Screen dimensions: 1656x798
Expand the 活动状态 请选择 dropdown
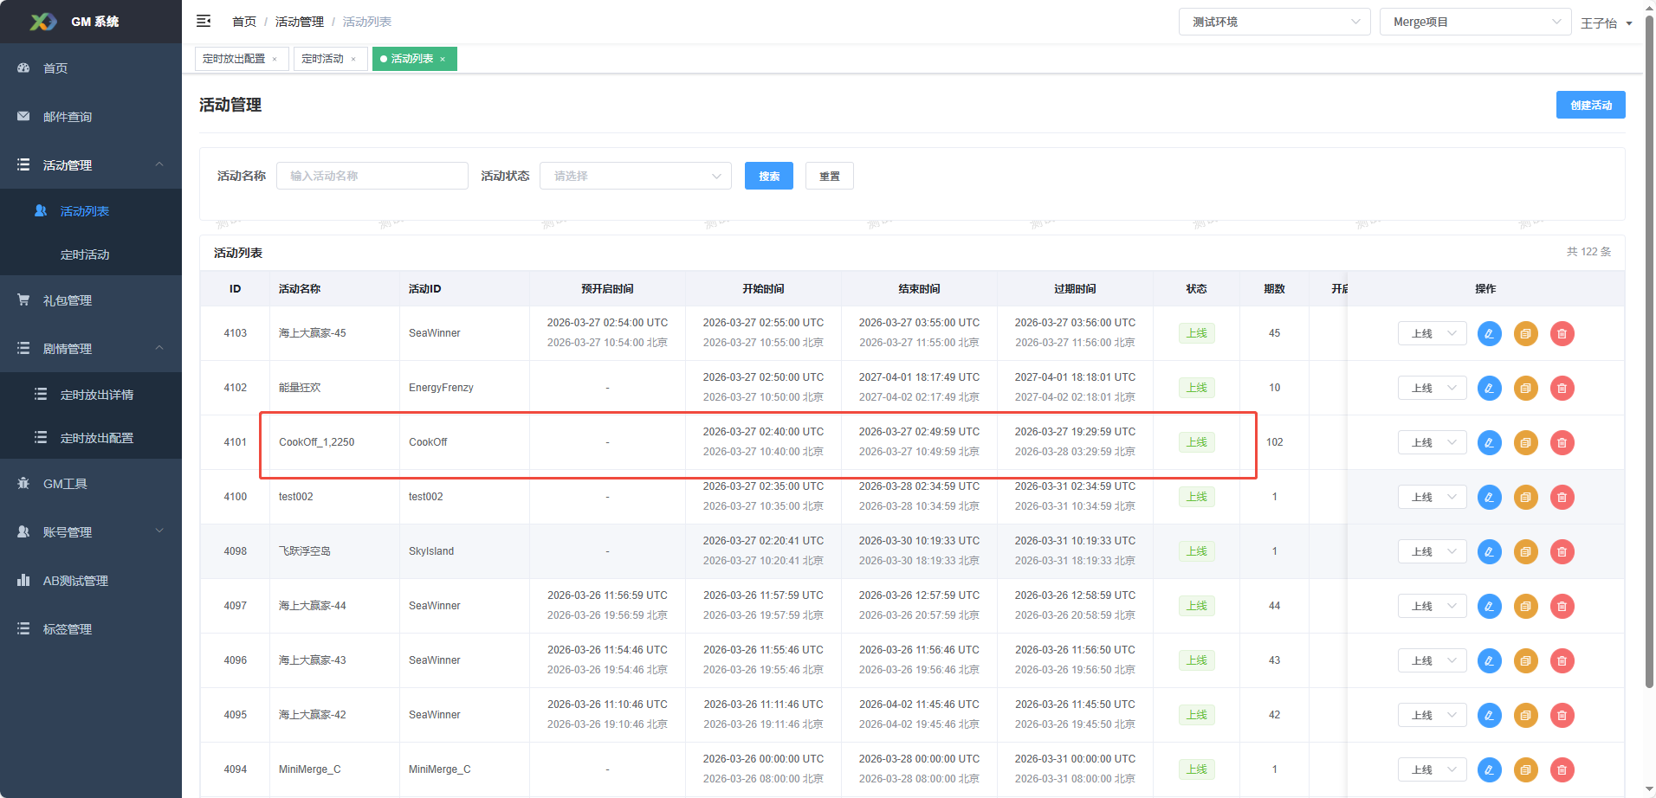pos(635,176)
